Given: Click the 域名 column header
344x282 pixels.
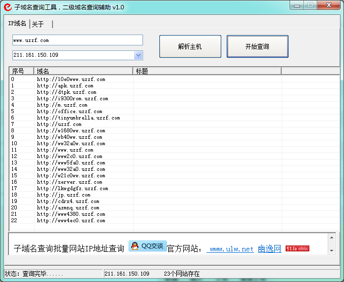Looking at the screenshot, I should click(83, 71).
